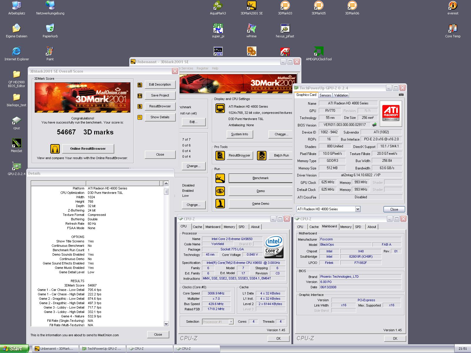Click the Demo eye icon in 3DMark2001
Screen dimensions: 471x353
click(x=220, y=191)
